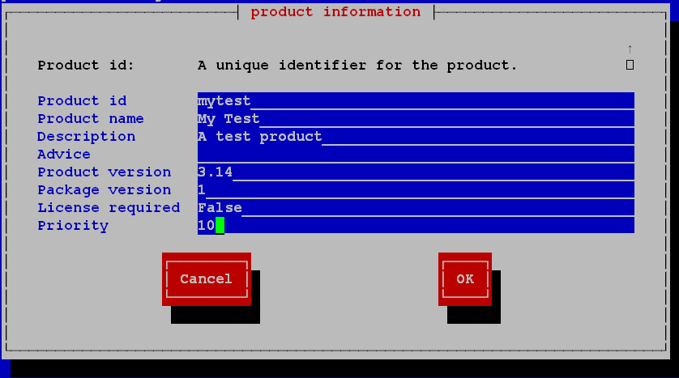
Task: Click the product information dialog title
Action: [x=335, y=11]
